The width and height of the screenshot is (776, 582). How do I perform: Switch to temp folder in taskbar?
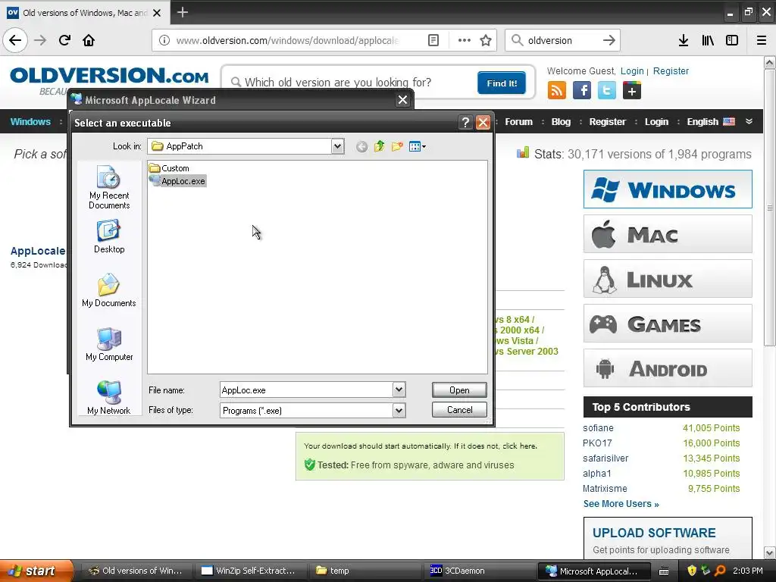tap(365, 571)
